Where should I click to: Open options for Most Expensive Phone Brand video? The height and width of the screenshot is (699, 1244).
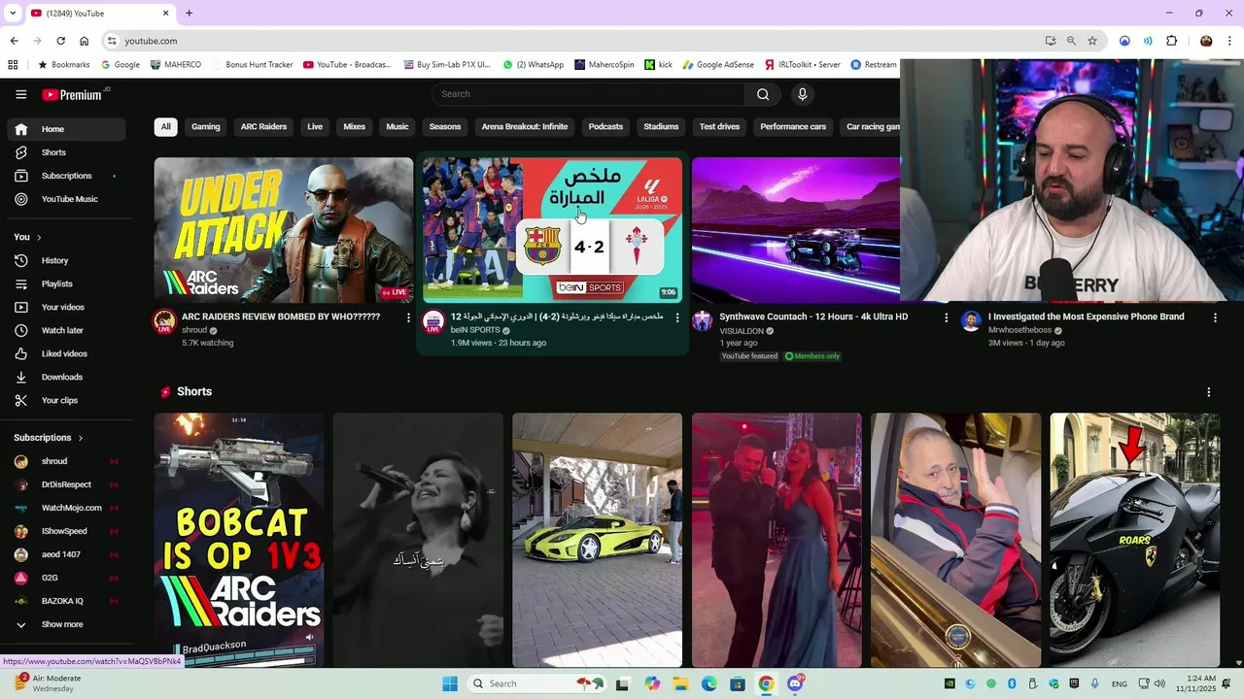click(1215, 317)
